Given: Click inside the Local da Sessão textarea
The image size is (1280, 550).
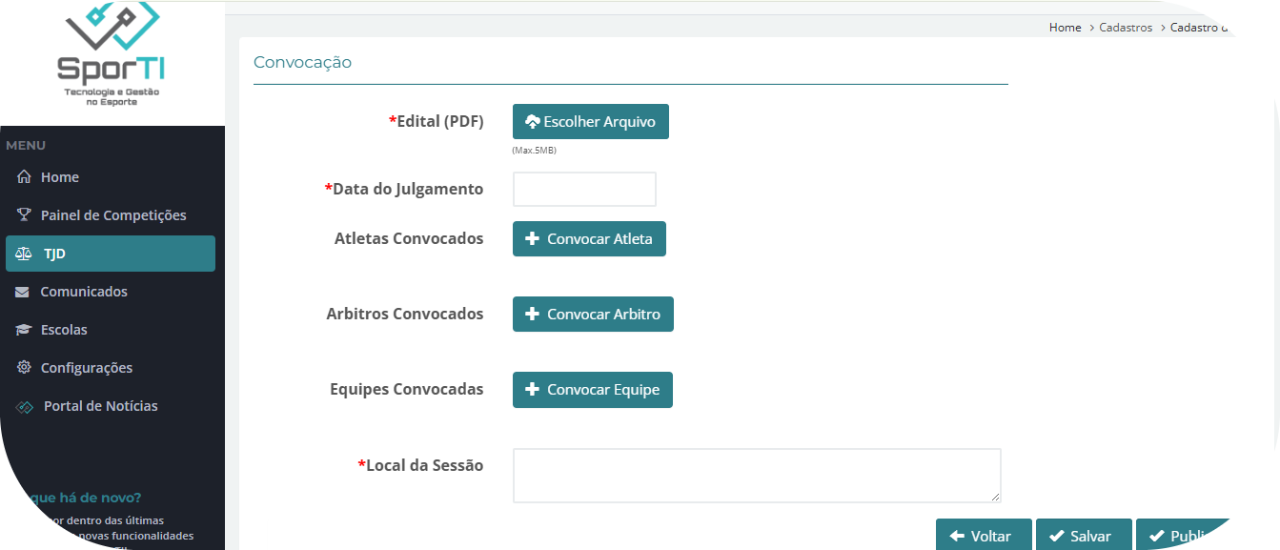Looking at the screenshot, I should [x=756, y=475].
